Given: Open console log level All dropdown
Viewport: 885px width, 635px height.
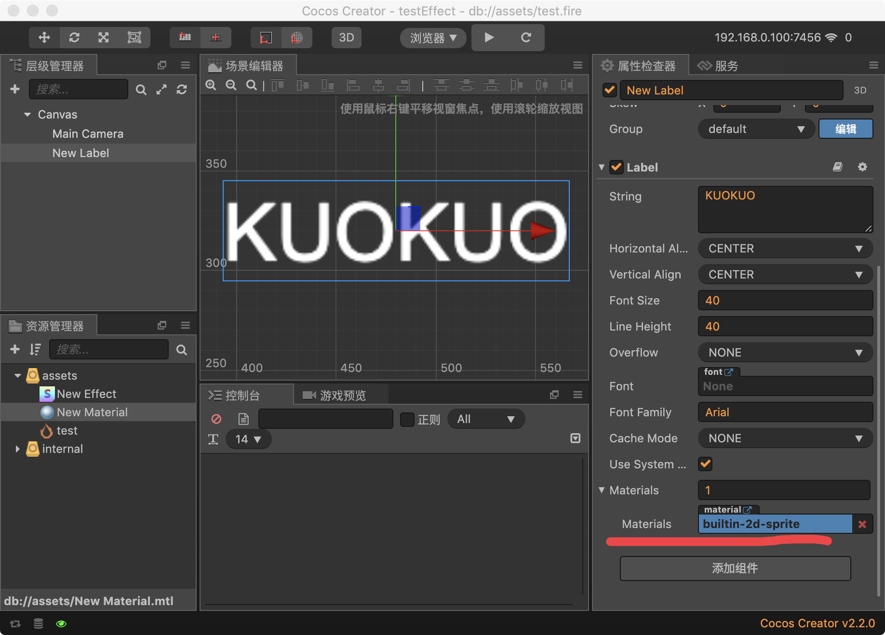Looking at the screenshot, I should [x=486, y=419].
